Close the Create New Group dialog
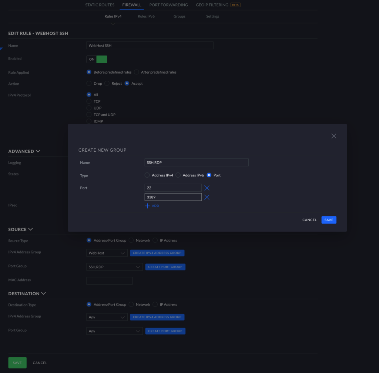The width and height of the screenshot is (379, 373). click(333, 136)
